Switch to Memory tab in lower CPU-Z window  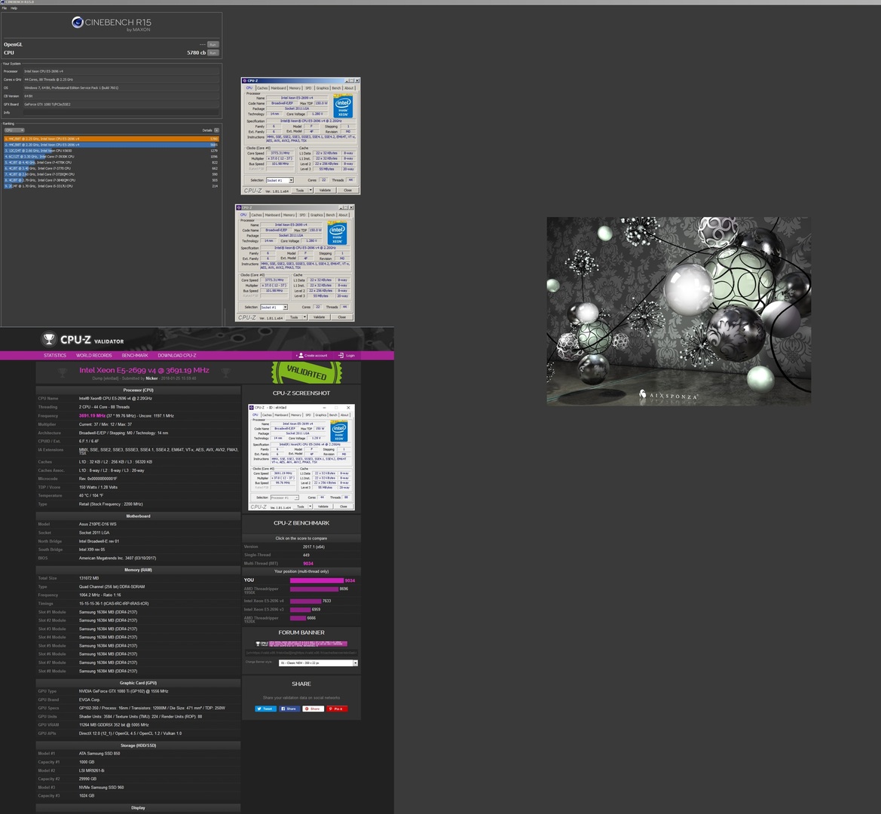coord(289,215)
